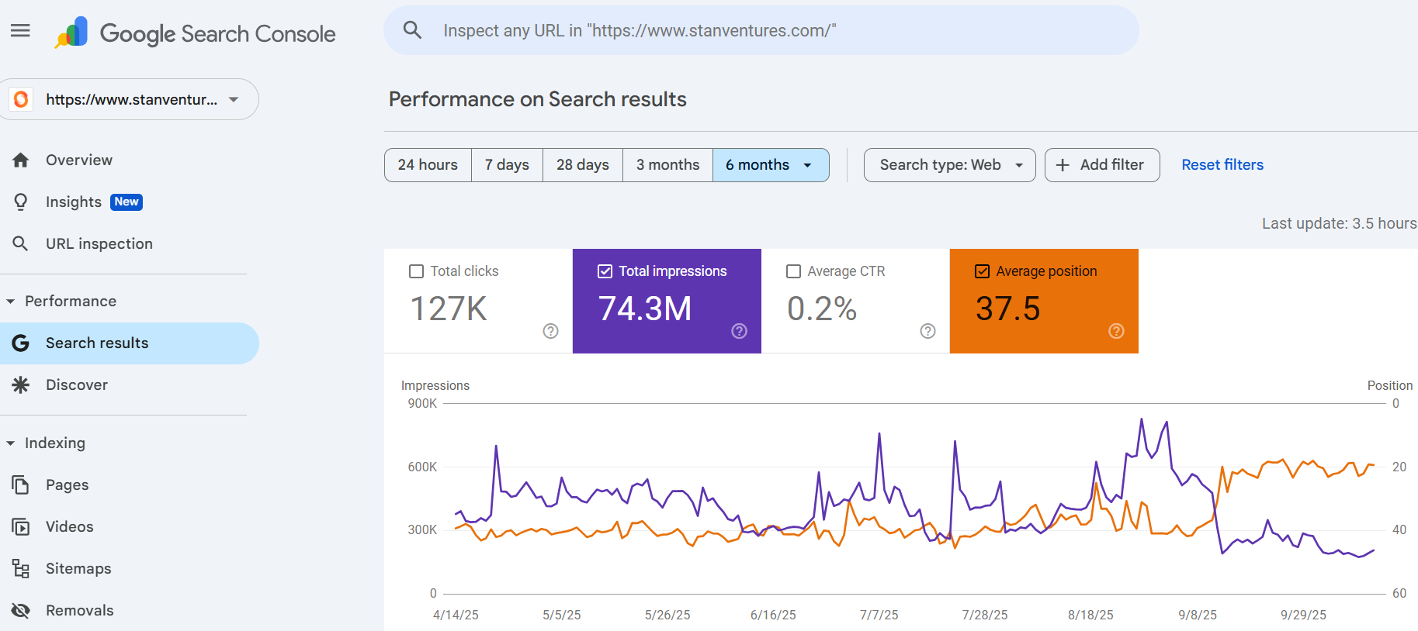The image size is (1418, 631).
Task: Open Insights lightbulb icon
Action: (x=21, y=202)
